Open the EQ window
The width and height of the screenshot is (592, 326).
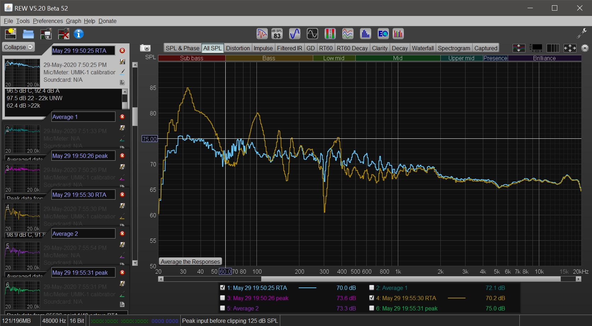pos(383,34)
